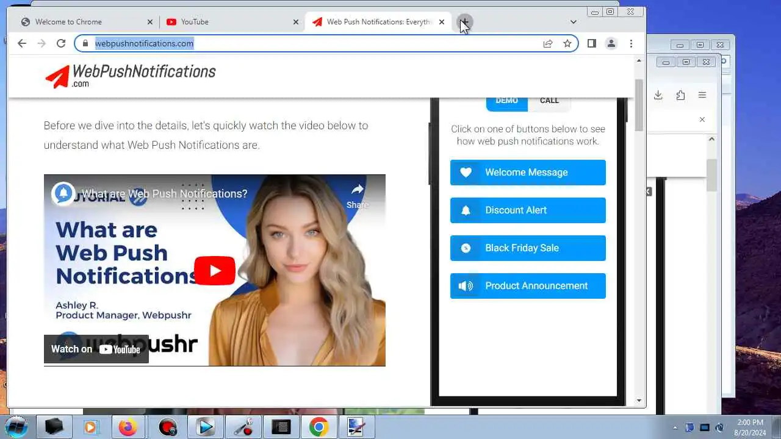The height and width of the screenshot is (439, 781).
Task: Switch to the YouTube tab
Action: pos(232,22)
